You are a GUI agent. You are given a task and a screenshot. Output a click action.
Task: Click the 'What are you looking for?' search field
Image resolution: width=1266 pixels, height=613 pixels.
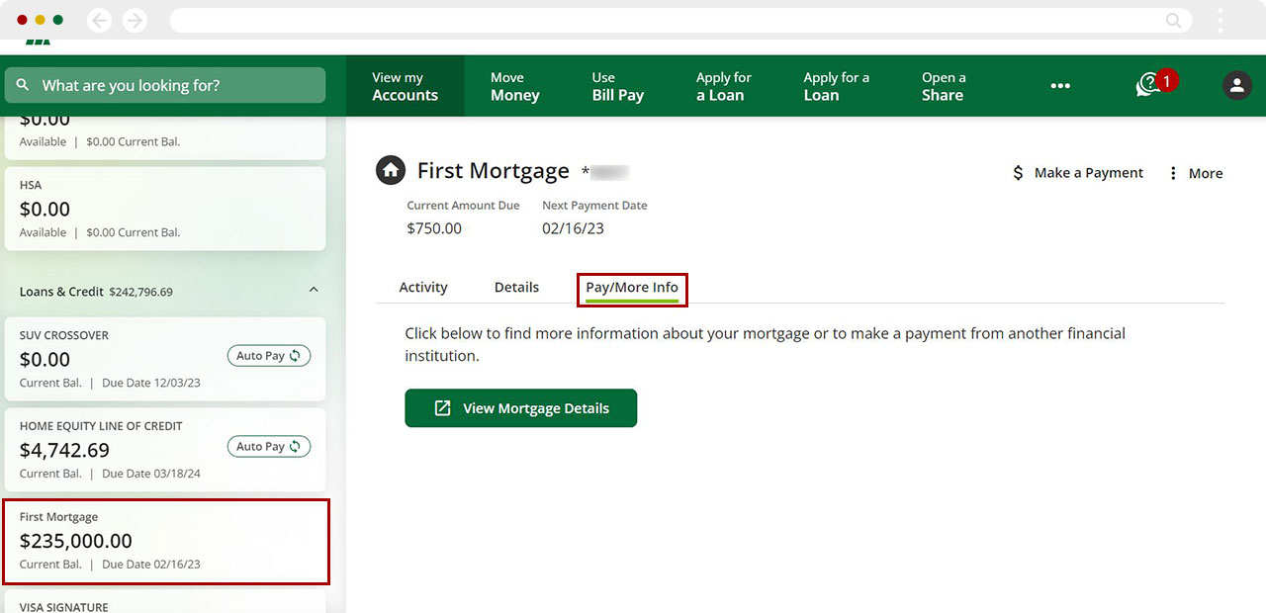point(164,85)
